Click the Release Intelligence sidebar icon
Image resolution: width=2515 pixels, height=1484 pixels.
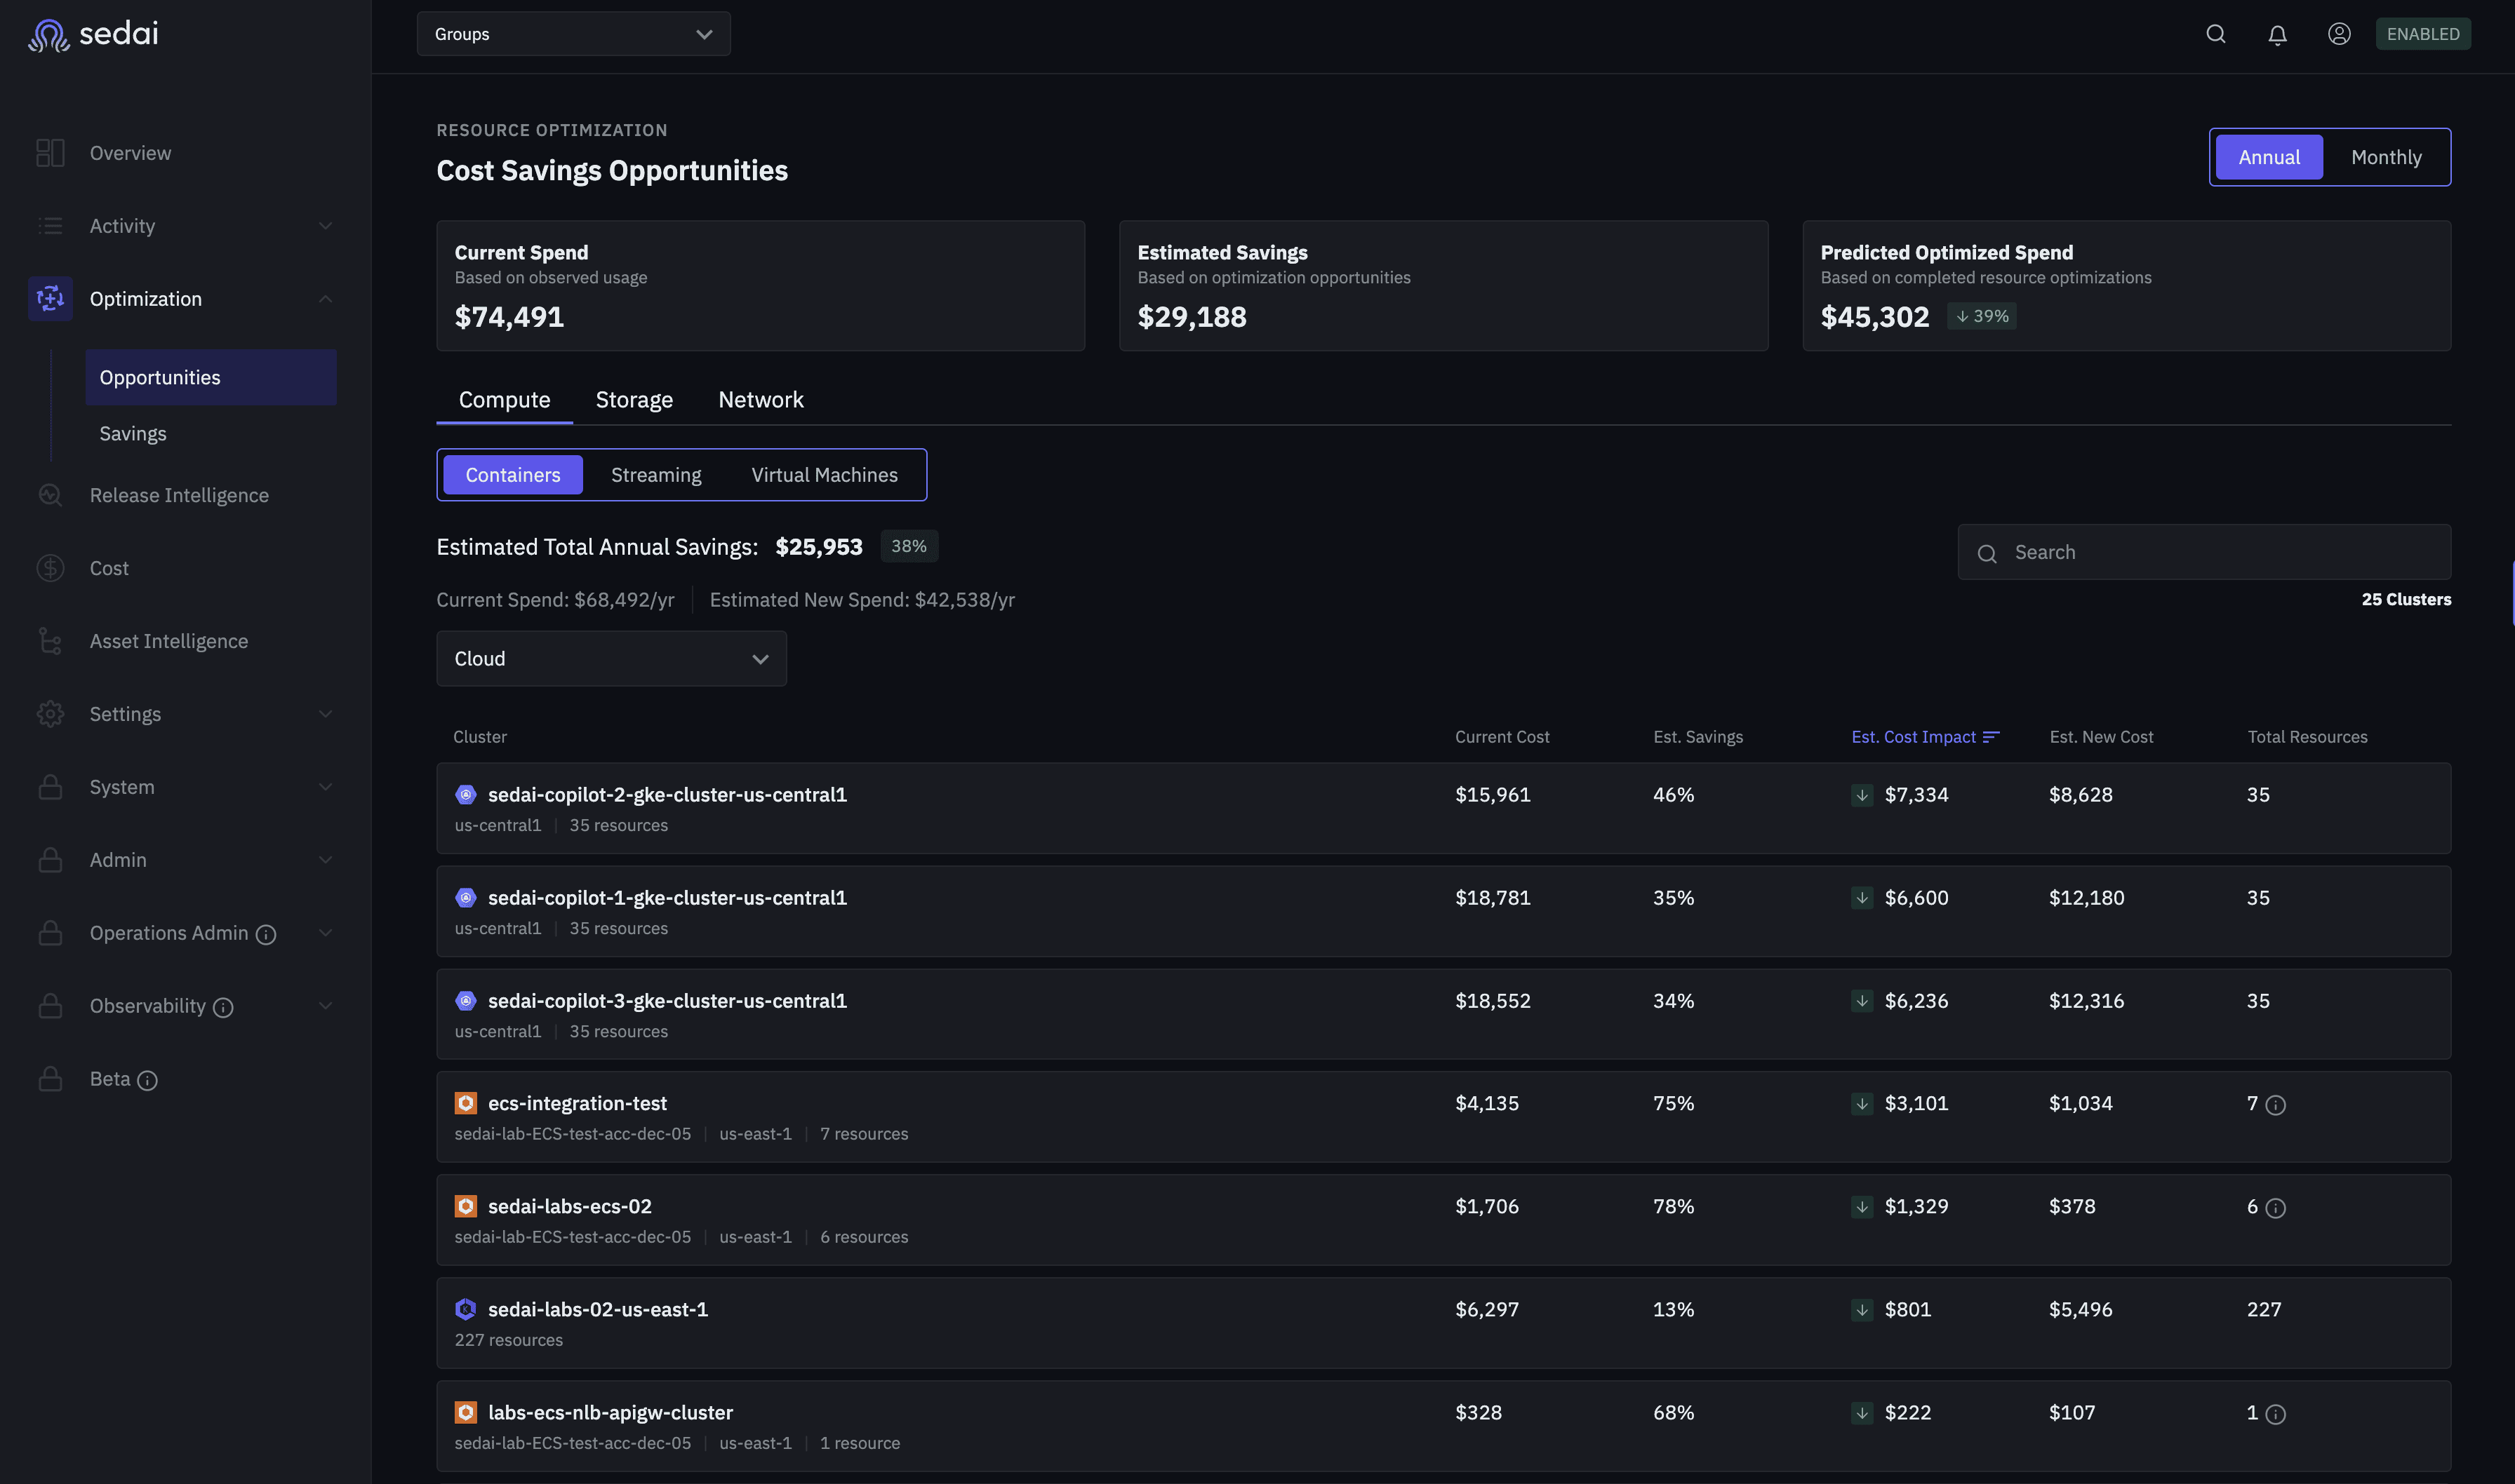point(50,495)
